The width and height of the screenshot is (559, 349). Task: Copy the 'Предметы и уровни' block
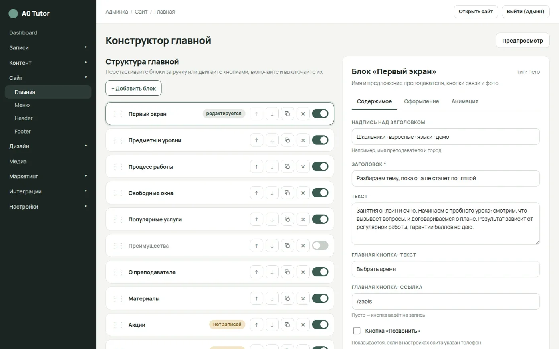pos(287,140)
